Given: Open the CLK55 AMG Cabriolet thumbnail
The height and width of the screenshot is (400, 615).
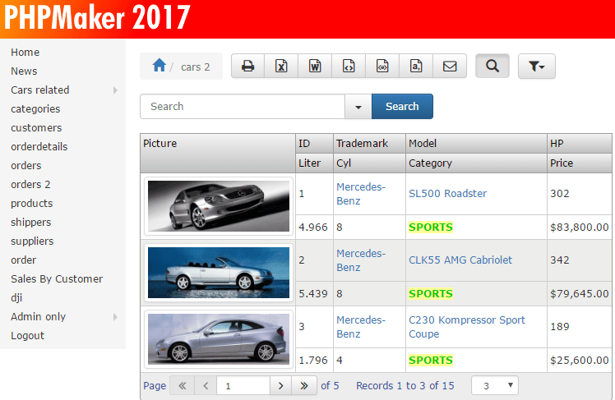Looking at the screenshot, I should click(x=219, y=273).
